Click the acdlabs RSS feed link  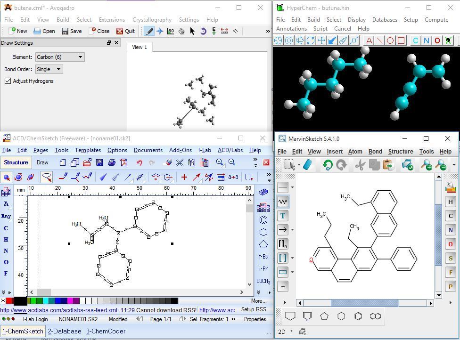click(x=59, y=310)
